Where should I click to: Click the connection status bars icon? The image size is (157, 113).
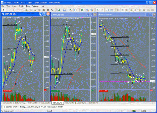134,111
